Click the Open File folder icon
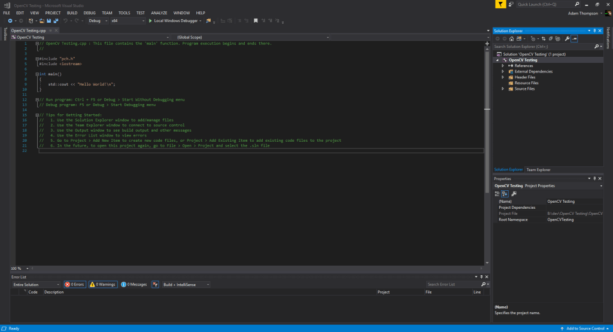Screen dimensions: 613x332 (41, 21)
